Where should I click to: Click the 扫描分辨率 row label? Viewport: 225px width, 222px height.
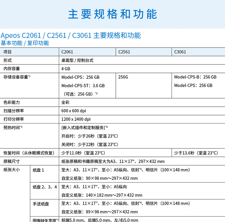[13, 111]
